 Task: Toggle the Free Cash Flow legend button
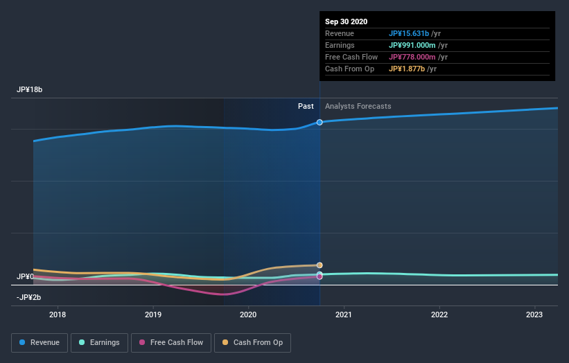click(x=171, y=343)
